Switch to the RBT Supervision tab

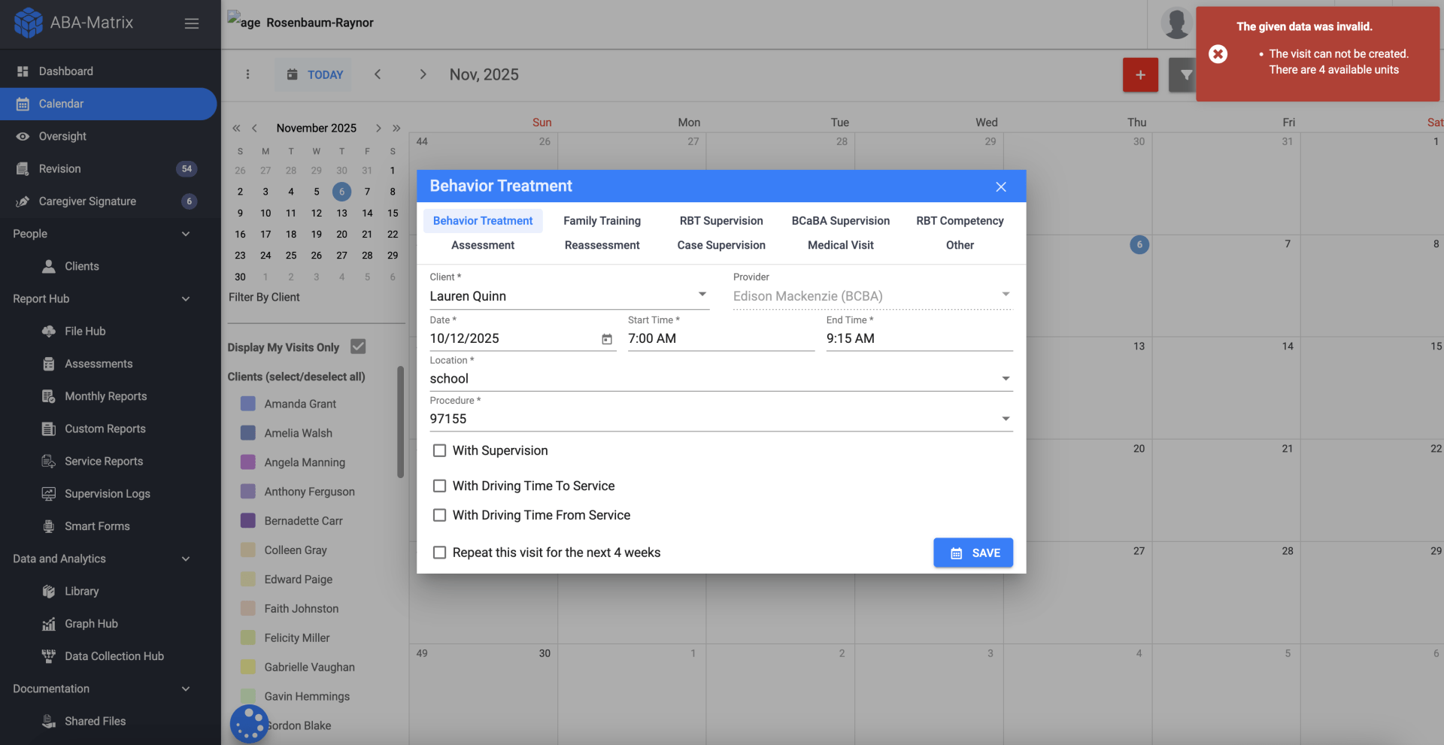tap(720, 220)
